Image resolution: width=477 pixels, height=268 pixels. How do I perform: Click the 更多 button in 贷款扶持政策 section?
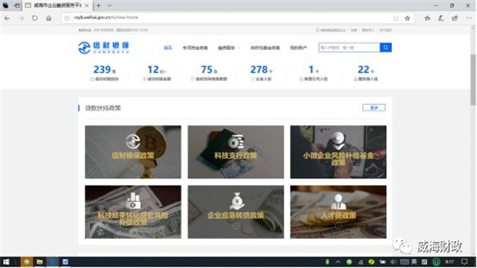(x=374, y=107)
